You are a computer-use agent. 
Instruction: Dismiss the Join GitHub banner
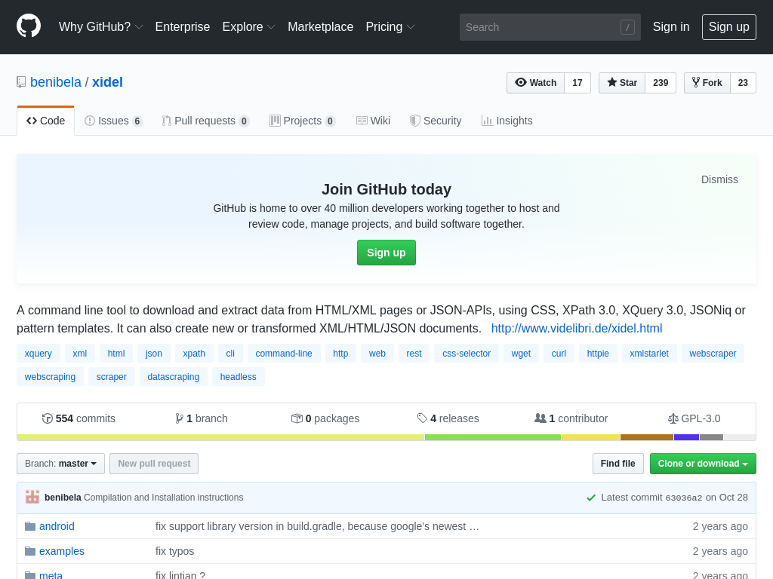tap(719, 179)
